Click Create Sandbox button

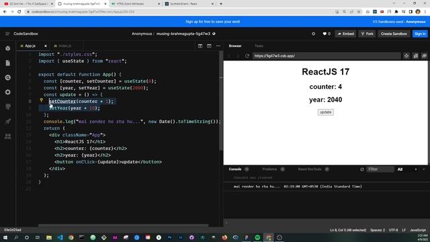tap(394, 34)
